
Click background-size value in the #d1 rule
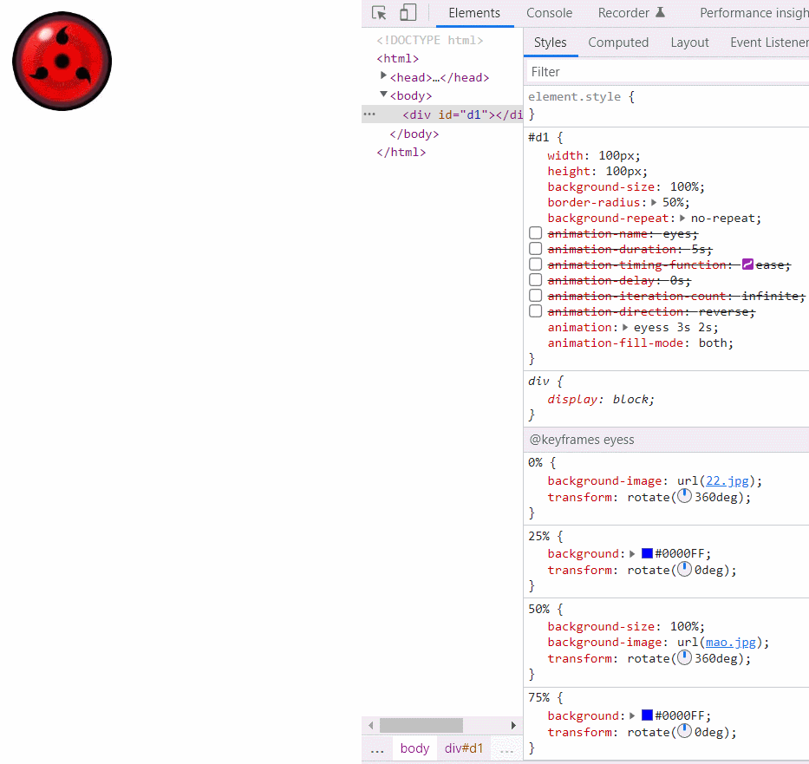(x=685, y=186)
